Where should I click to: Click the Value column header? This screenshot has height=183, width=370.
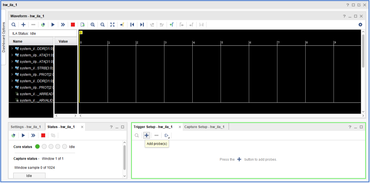coord(66,41)
